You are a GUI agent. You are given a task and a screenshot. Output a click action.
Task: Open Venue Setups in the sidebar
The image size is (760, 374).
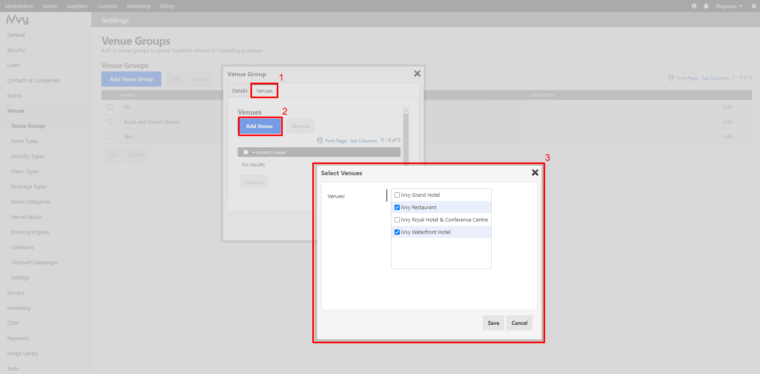[26, 217]
